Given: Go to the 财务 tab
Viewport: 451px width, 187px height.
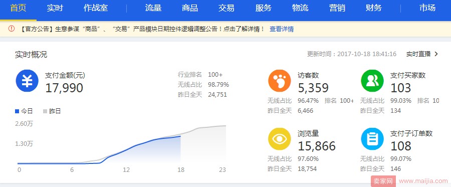Looking at the screenshot, I should point(374,8).
